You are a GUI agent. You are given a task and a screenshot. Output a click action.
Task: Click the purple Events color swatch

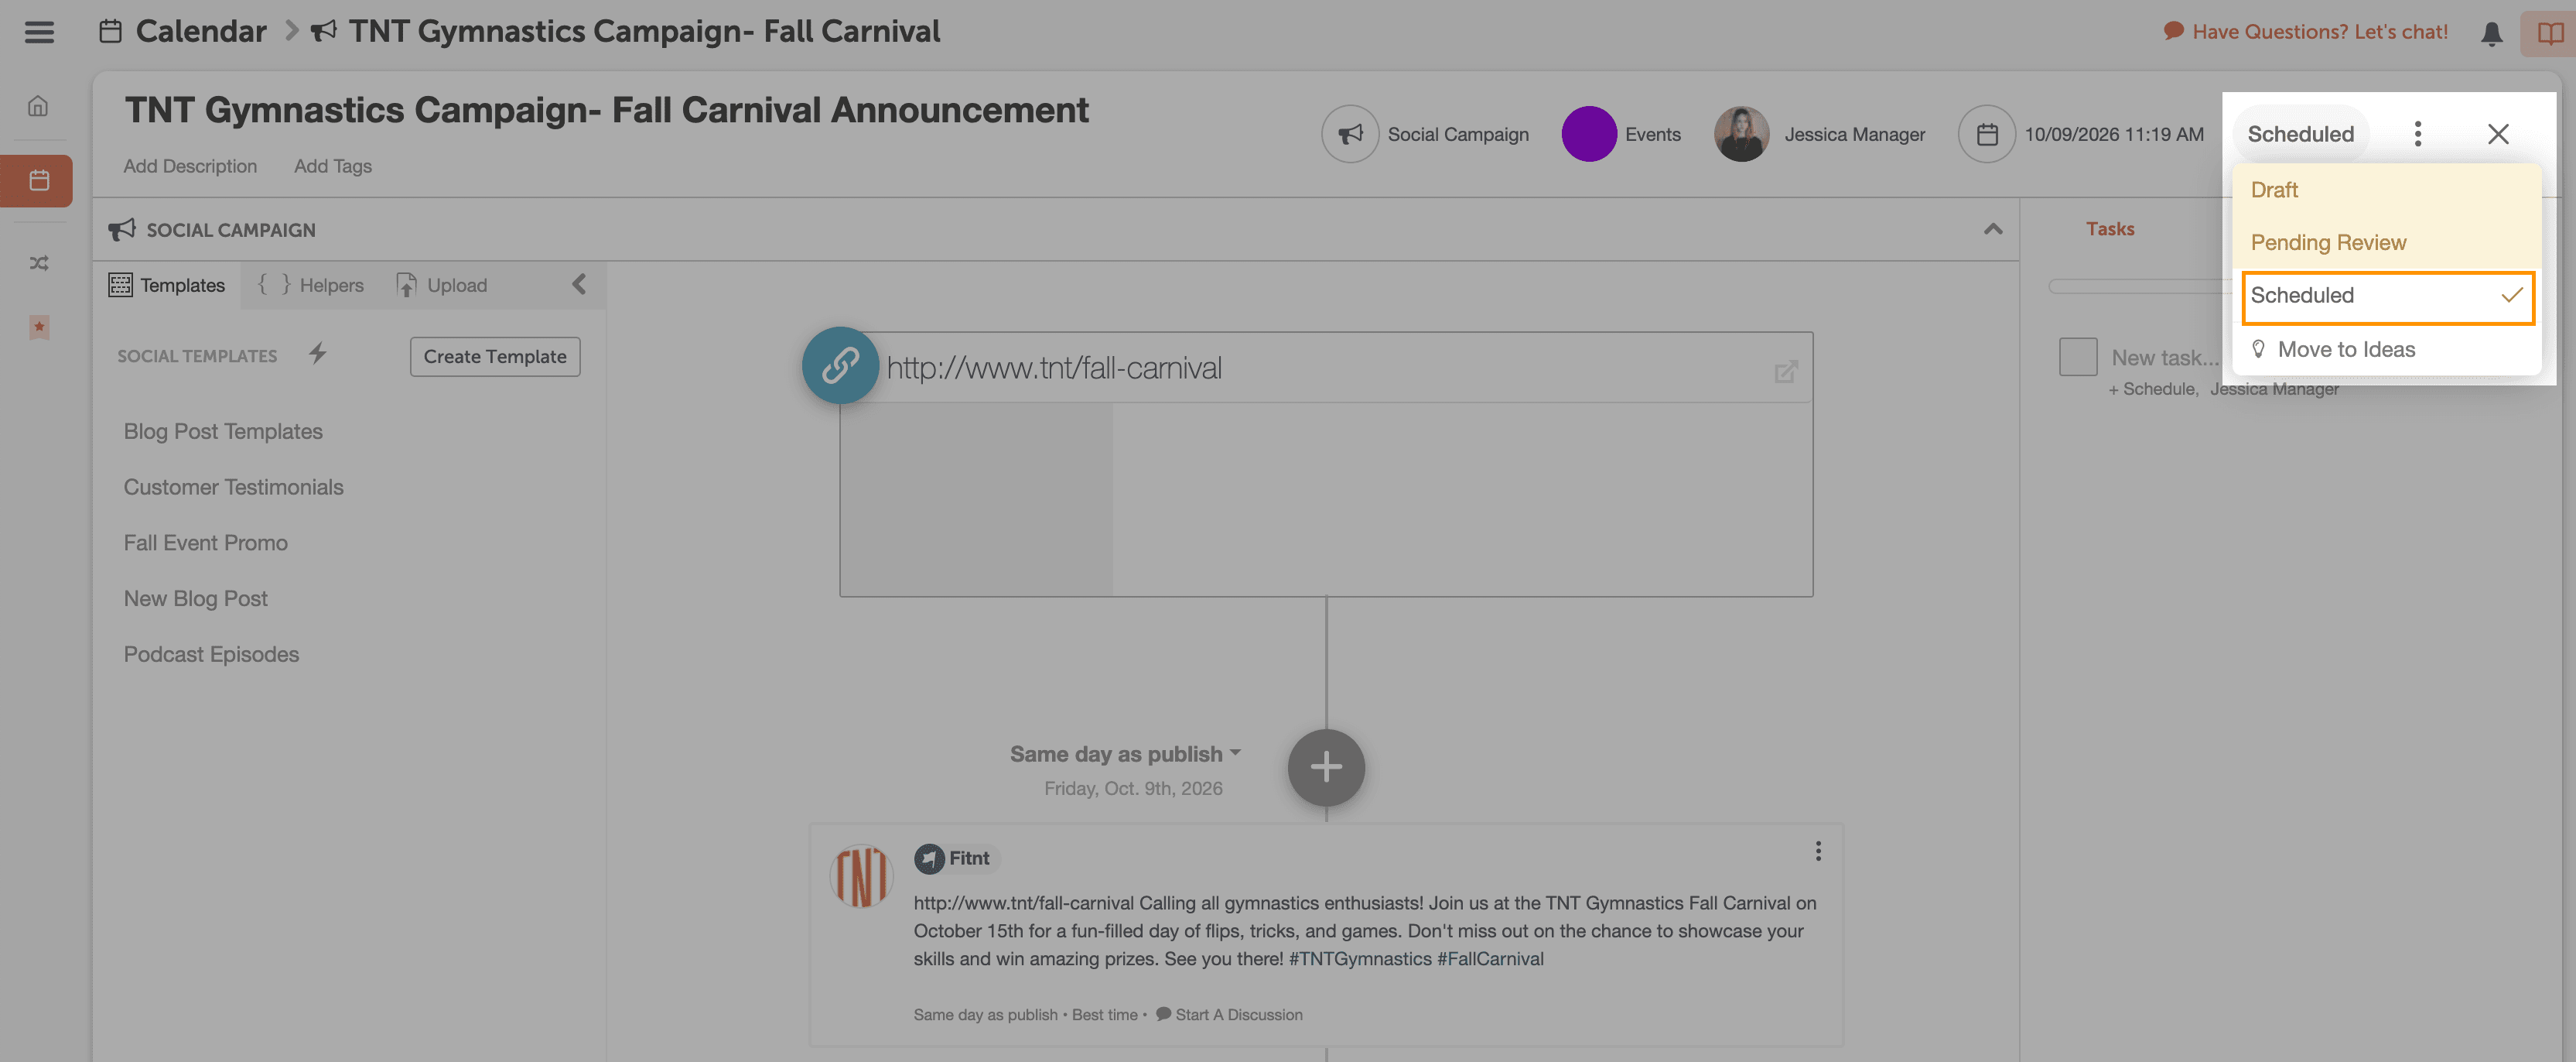(1588, 134)
